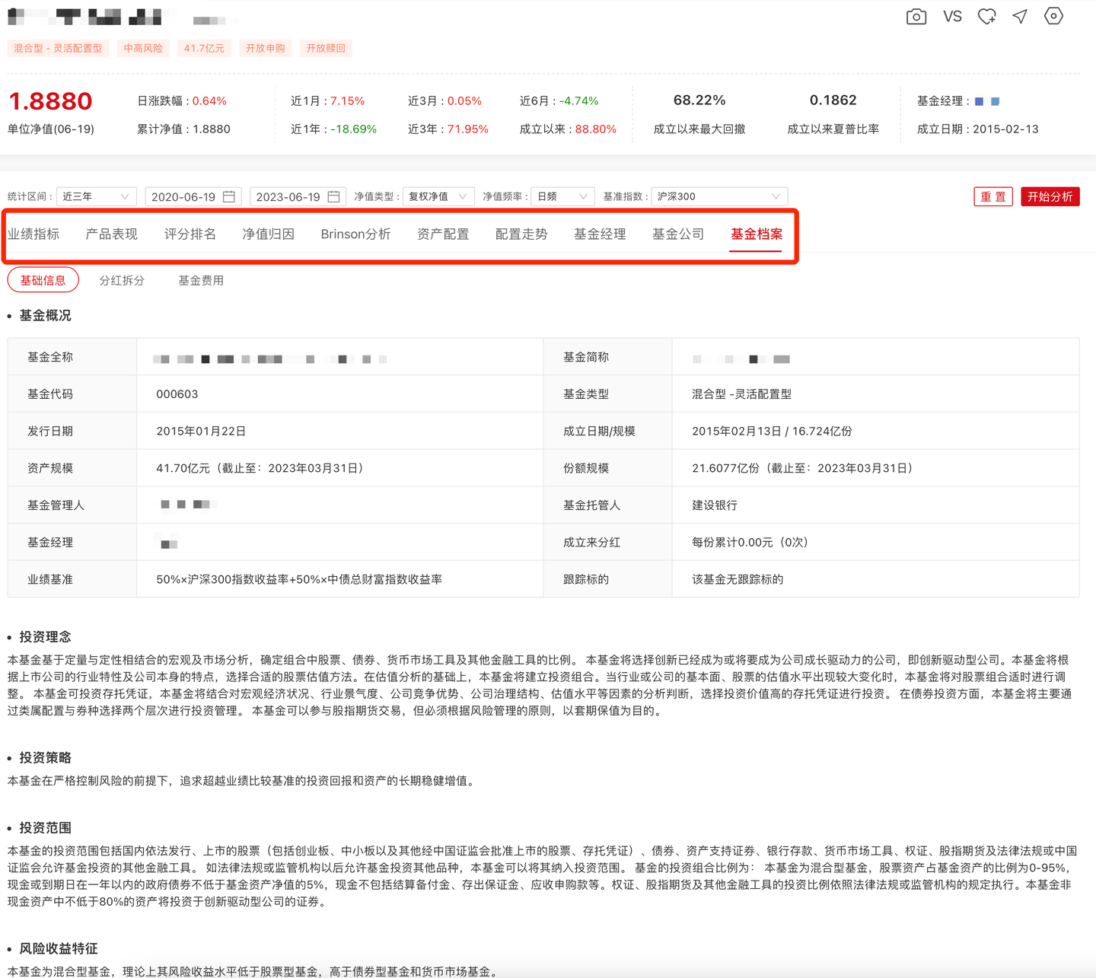The height and width of the screenshot is (978, 1096).
Task: Click the 重置 reset button
Action: pos(993,196)
